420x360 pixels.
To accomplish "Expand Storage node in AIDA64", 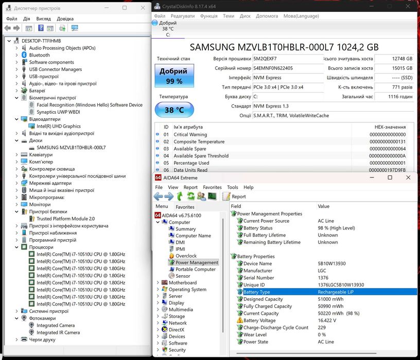I will point(158,316).
